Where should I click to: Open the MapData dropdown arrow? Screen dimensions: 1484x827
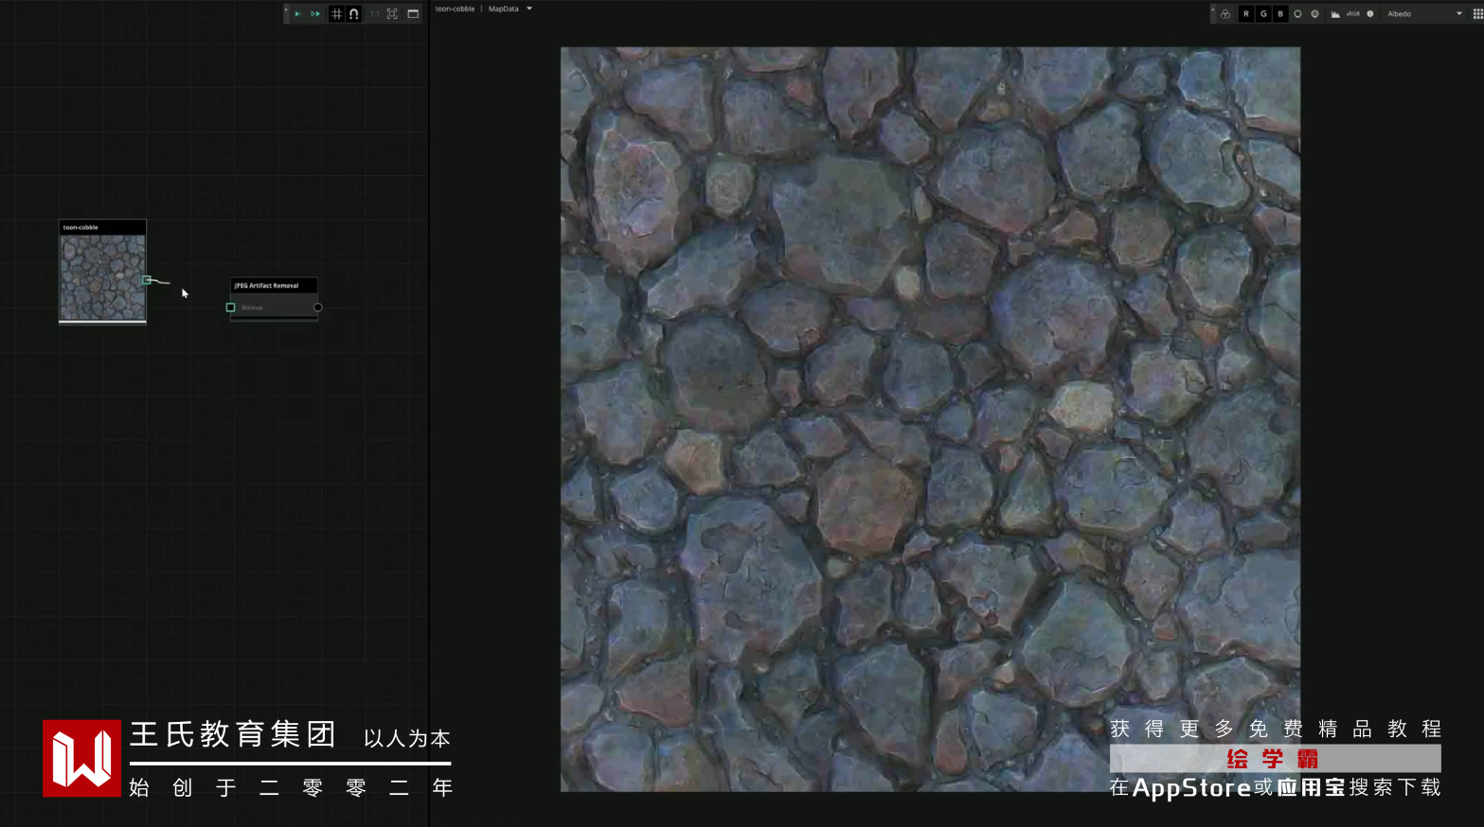coord(529,9)
